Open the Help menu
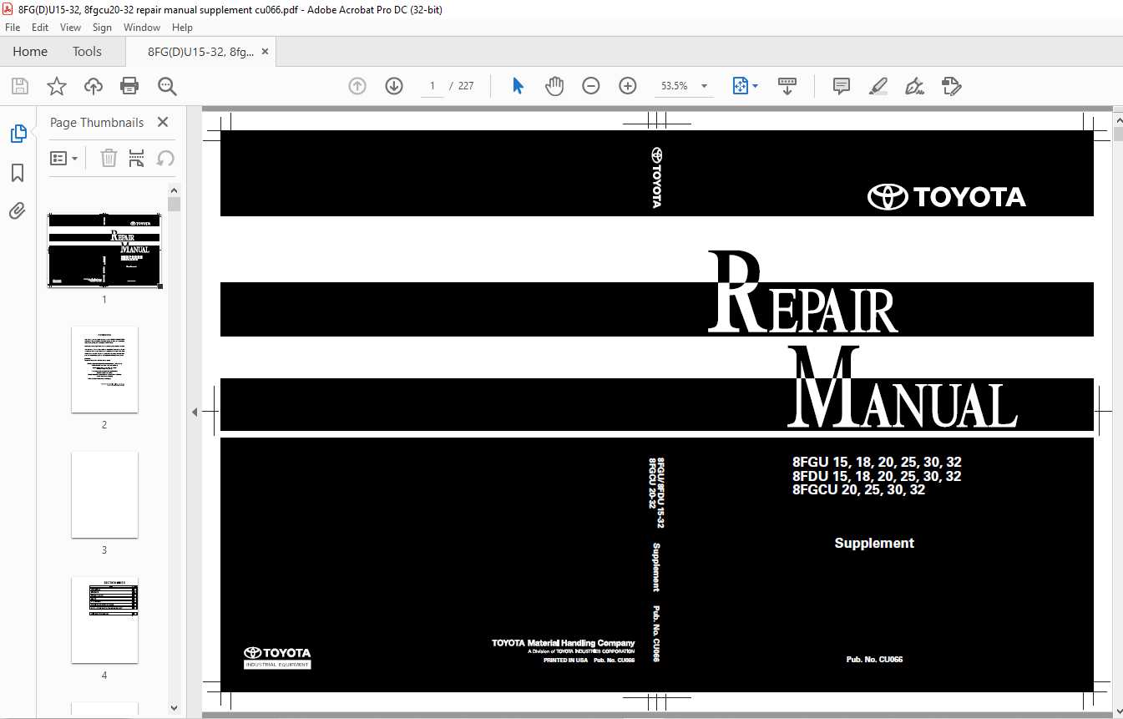Image resolution: width=1123 pixels, height=719 pixels. pos(182,28)
